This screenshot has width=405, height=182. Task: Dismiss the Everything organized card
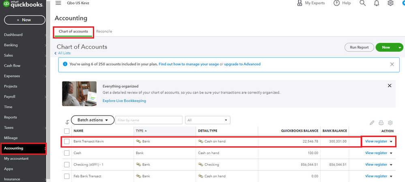point(390,86)
